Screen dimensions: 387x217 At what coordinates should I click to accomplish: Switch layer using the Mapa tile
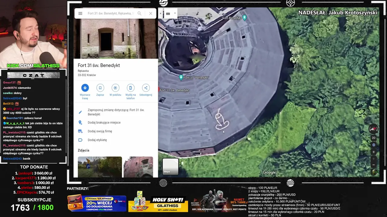coord(171,166)
